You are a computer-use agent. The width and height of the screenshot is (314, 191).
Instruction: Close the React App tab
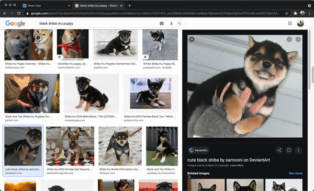pyautogui.click(x=69, y=6)
